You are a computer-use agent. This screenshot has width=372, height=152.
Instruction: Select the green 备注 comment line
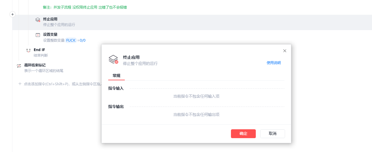pyautogui.click(x=85, y=7)
